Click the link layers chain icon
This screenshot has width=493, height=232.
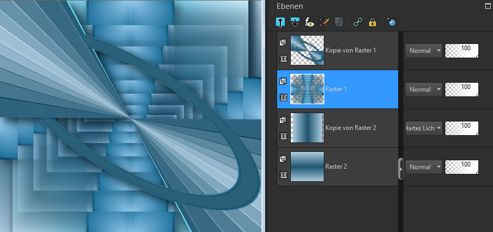(x=357, y=22)
